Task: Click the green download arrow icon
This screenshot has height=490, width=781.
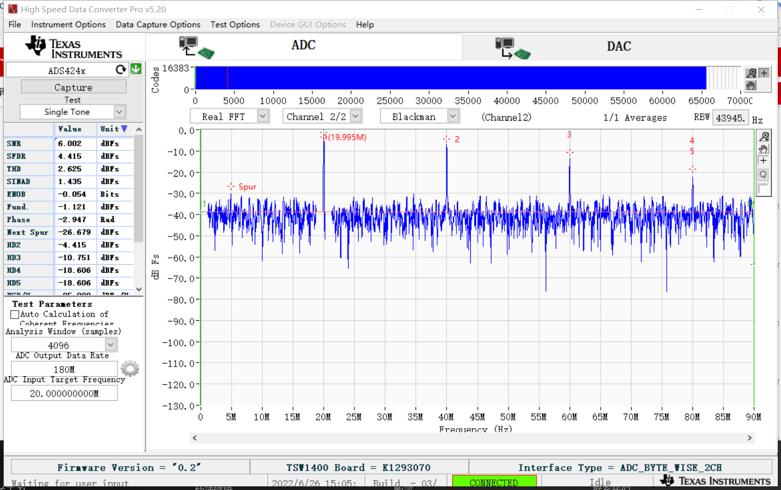Action: pos(136,69)
